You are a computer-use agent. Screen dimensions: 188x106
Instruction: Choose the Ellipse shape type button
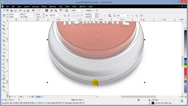pos(74,16)
